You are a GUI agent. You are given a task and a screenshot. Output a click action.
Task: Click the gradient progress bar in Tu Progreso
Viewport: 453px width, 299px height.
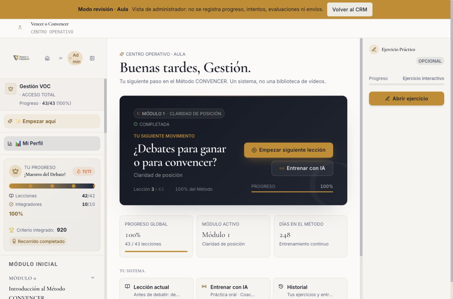click(x=52, y=186)
